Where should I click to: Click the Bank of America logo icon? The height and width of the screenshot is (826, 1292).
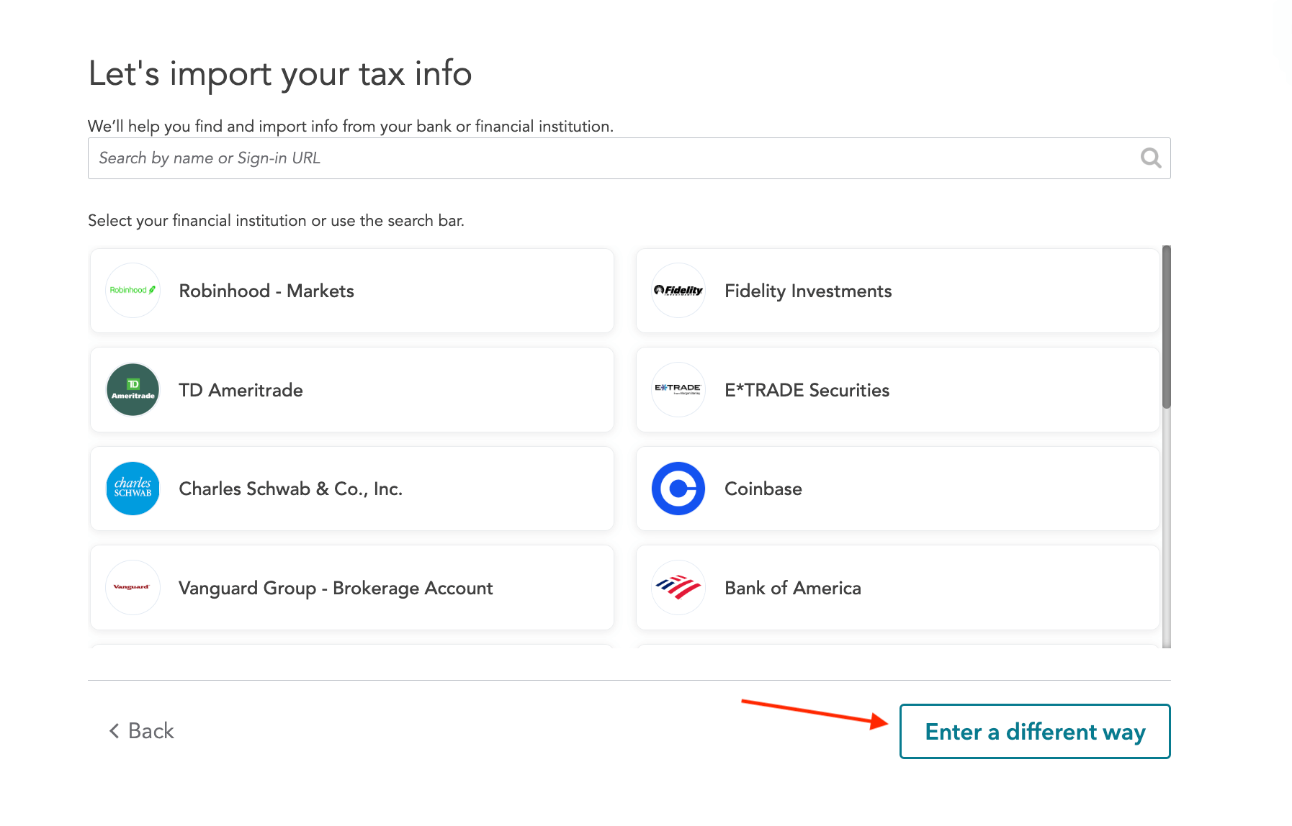point(678,588)
